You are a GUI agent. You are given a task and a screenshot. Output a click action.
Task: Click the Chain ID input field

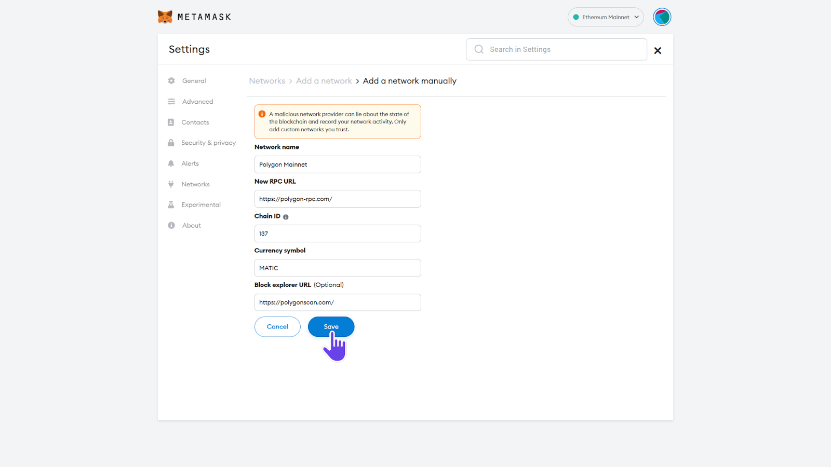pyautogui.click(x=338, y=233)
